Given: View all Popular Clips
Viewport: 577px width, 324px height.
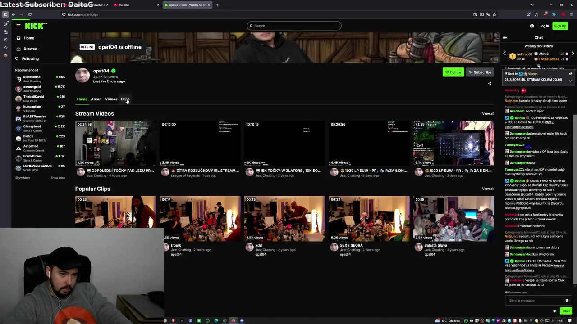Looking at the screenshot, I should [x=488, y=189].
